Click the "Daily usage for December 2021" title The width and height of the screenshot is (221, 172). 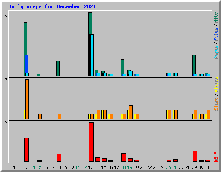point(52,6)
